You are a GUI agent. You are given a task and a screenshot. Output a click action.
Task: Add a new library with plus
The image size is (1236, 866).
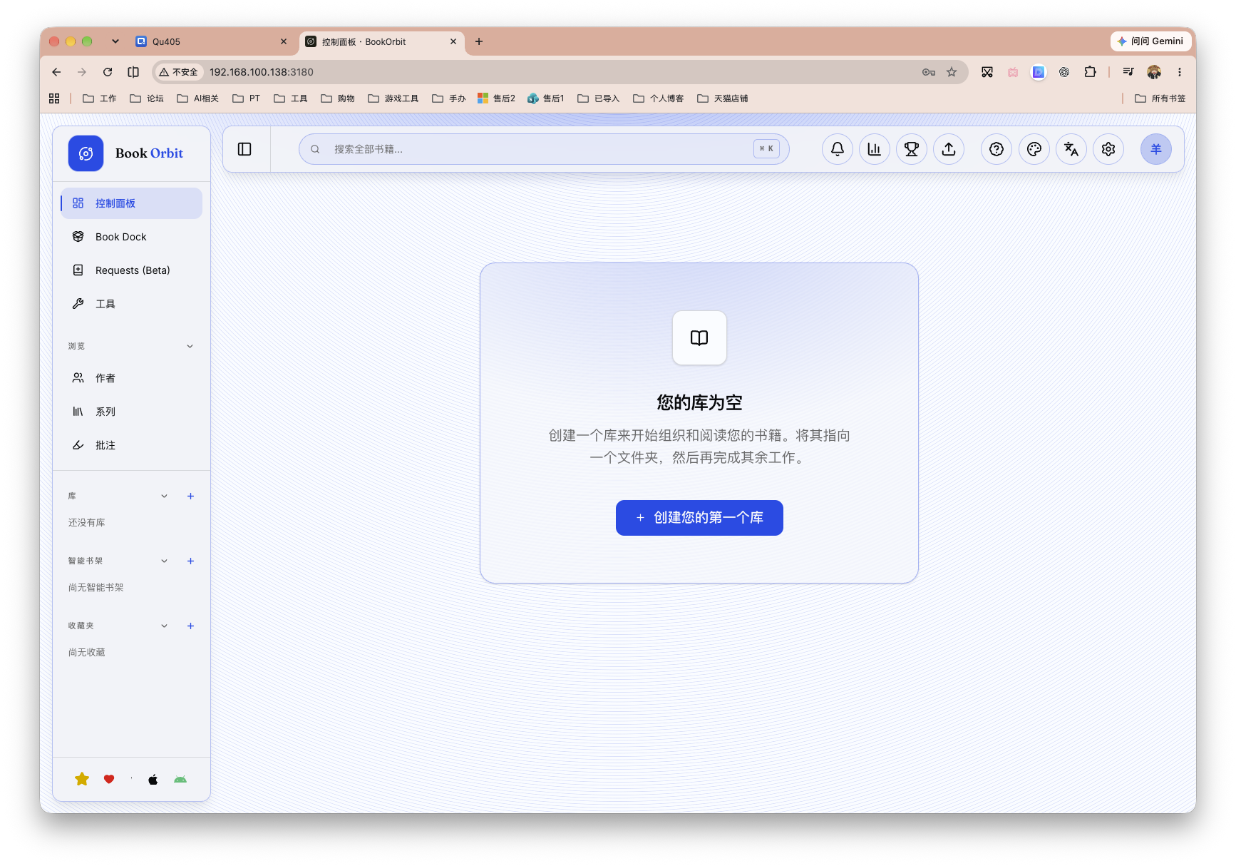pos(190,496)
